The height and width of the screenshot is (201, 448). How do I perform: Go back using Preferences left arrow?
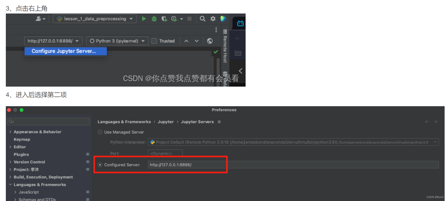coord(427,122)
